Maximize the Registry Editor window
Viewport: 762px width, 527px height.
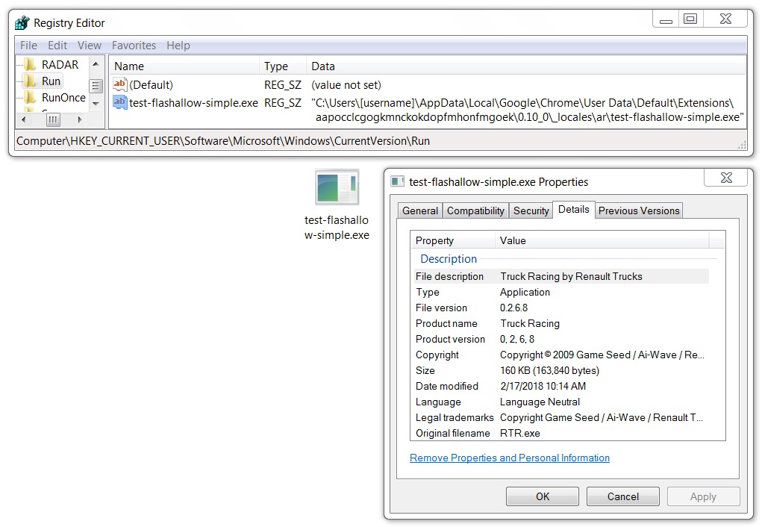(690, 19)
